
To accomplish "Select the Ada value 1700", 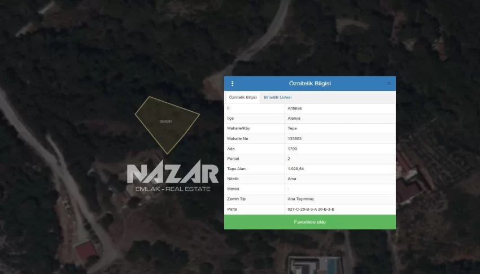I will 293,149.
